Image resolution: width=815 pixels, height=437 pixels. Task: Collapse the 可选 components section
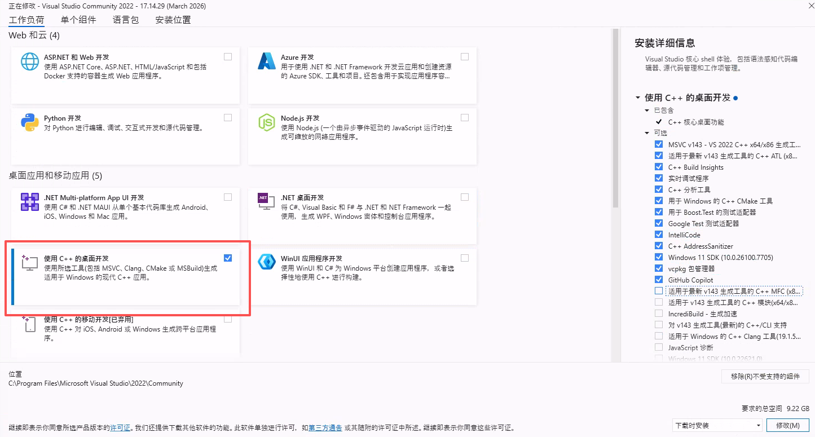[x=647, y=133]
